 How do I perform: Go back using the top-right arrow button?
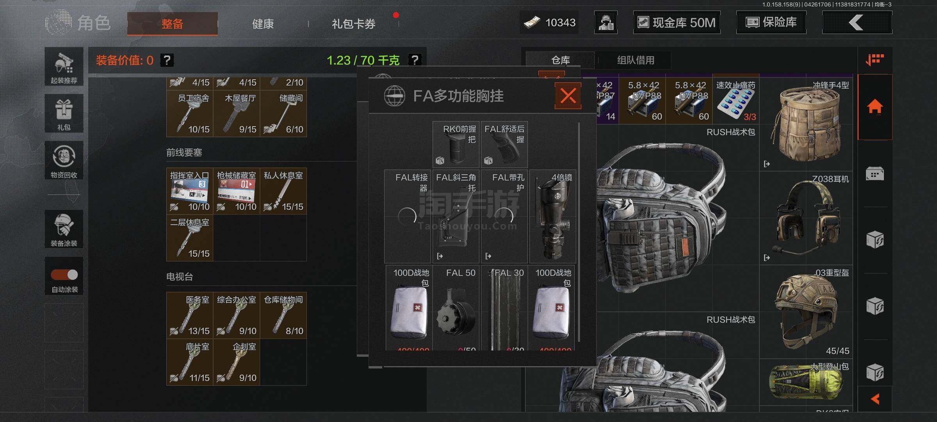point(857,22)
